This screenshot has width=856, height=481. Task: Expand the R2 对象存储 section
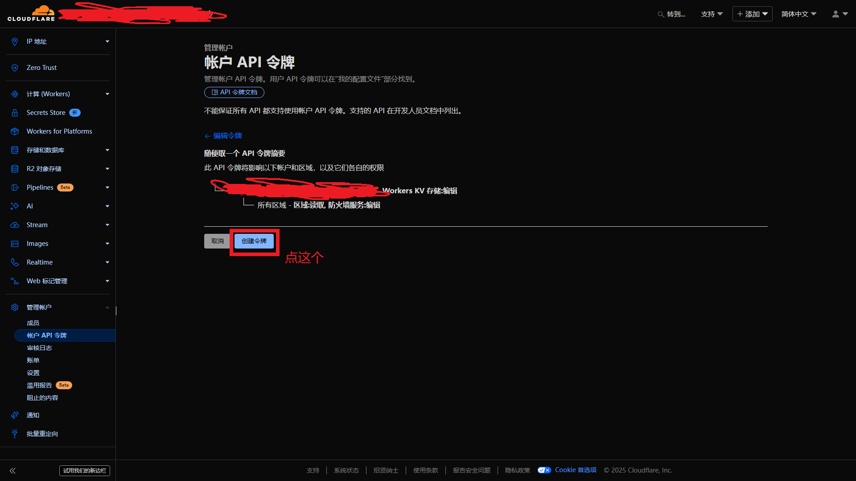click(107, 169)
